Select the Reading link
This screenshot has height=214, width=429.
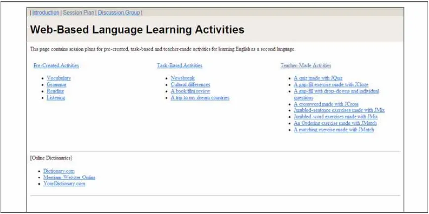(x=55, y=91)
